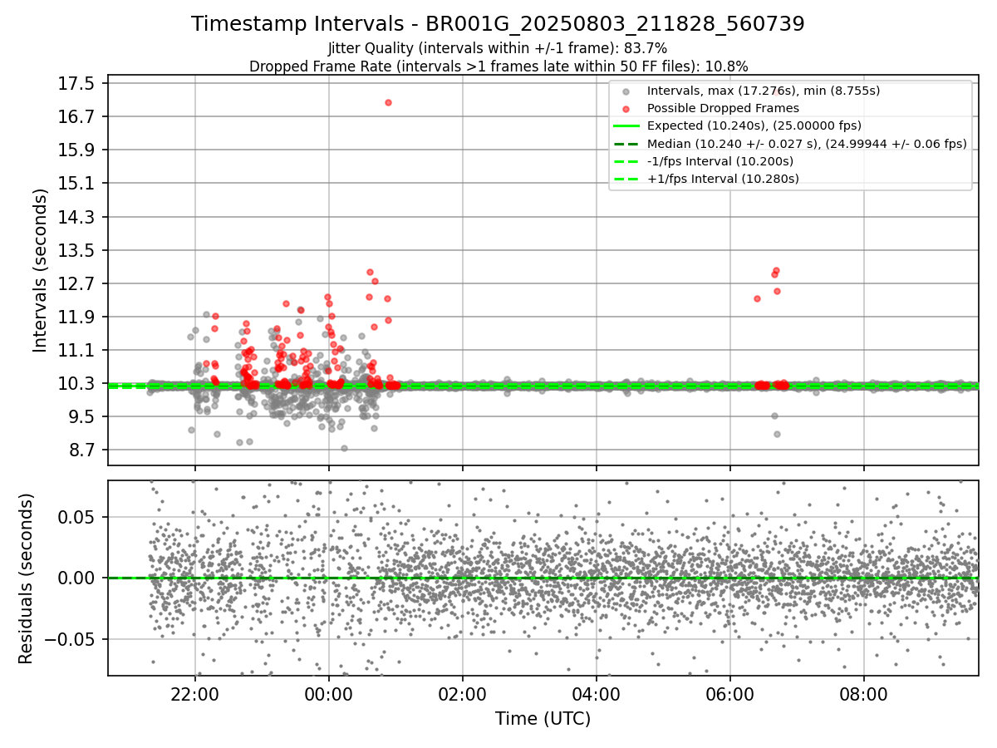
Task: Select legend entry "-1/fps Interval (10.200s)"
Action: coord(720,161)
